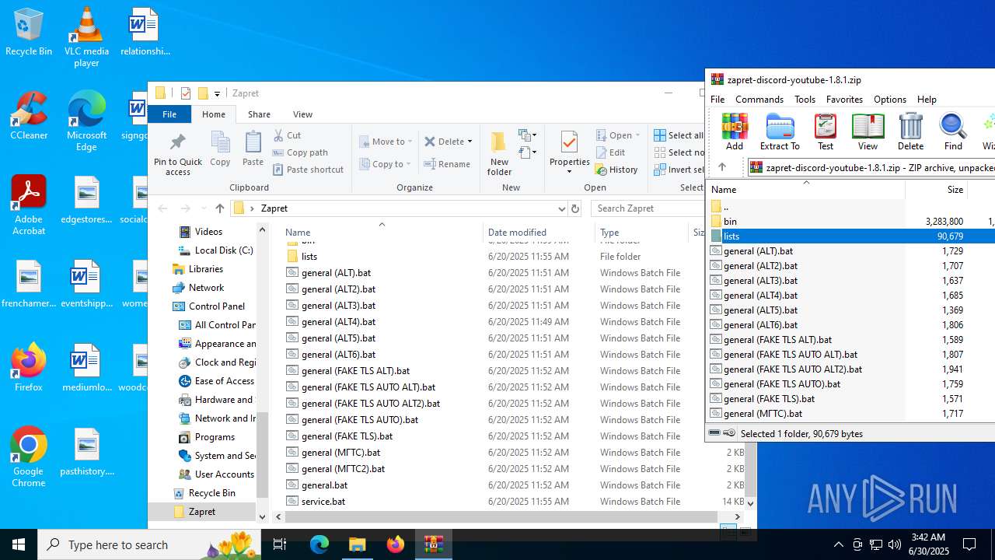The height and width of the screenshot is (560, 995).
Task: Open the Windows Start menu
Action: pos(19,544)
